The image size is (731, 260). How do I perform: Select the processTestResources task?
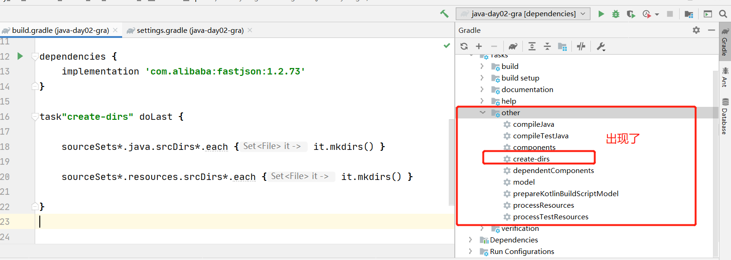coord(551,217)
